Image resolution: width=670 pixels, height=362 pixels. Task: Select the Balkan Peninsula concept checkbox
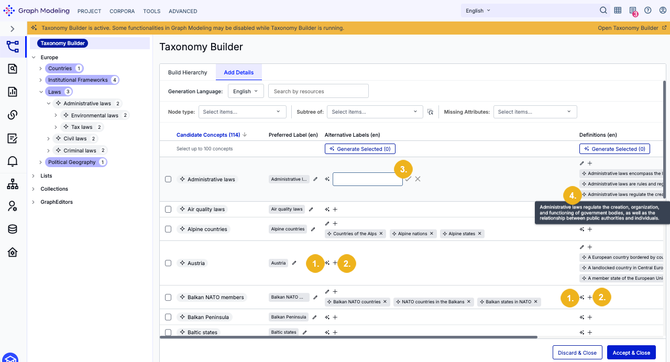168,317
